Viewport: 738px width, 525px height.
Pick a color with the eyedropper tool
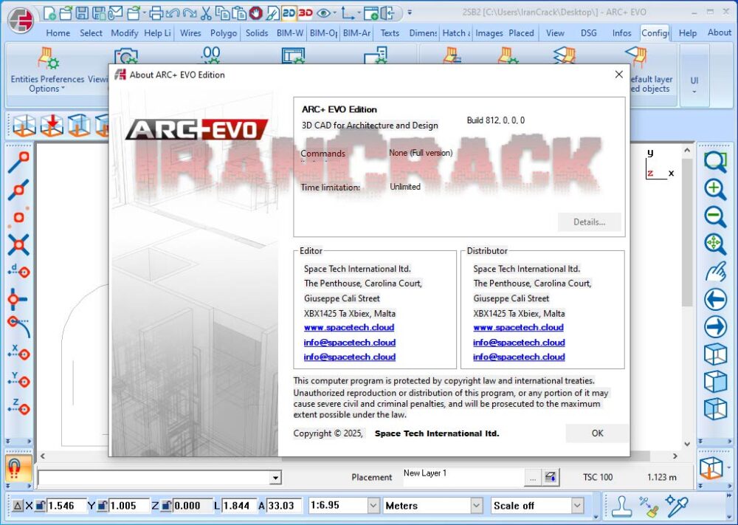pos(678,507)
